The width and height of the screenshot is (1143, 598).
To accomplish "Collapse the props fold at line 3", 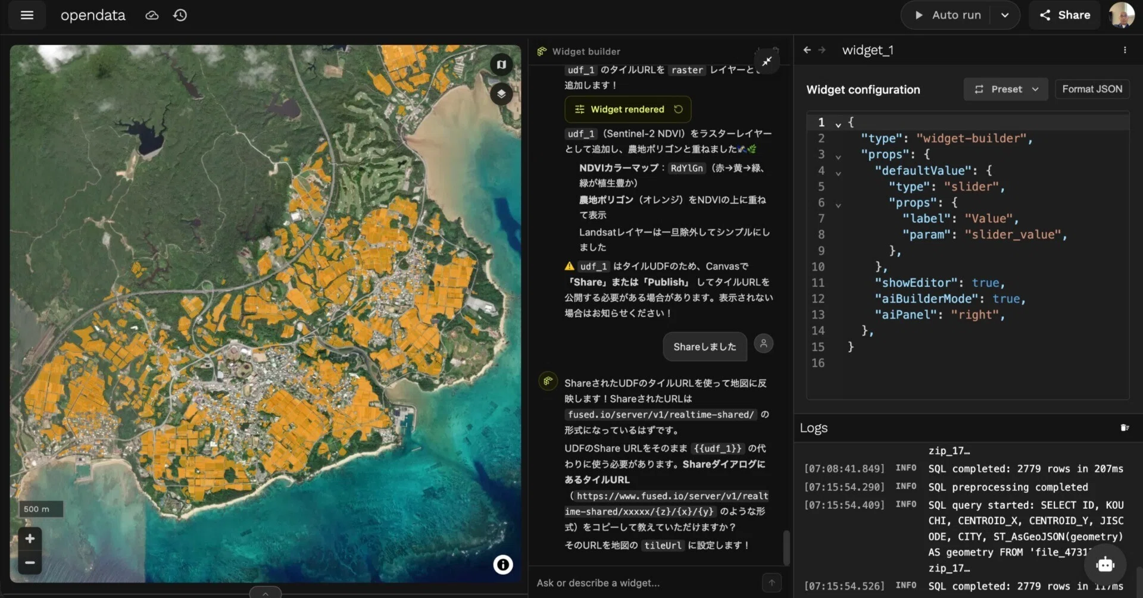I will coord(838,157).
